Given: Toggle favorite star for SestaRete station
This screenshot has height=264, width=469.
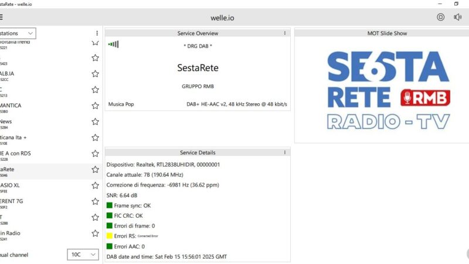Looking at the screenshot, I should [x=95, y=170].
